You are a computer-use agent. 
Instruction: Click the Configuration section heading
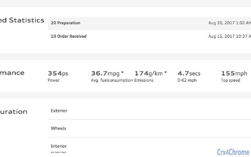coord(13,111)
